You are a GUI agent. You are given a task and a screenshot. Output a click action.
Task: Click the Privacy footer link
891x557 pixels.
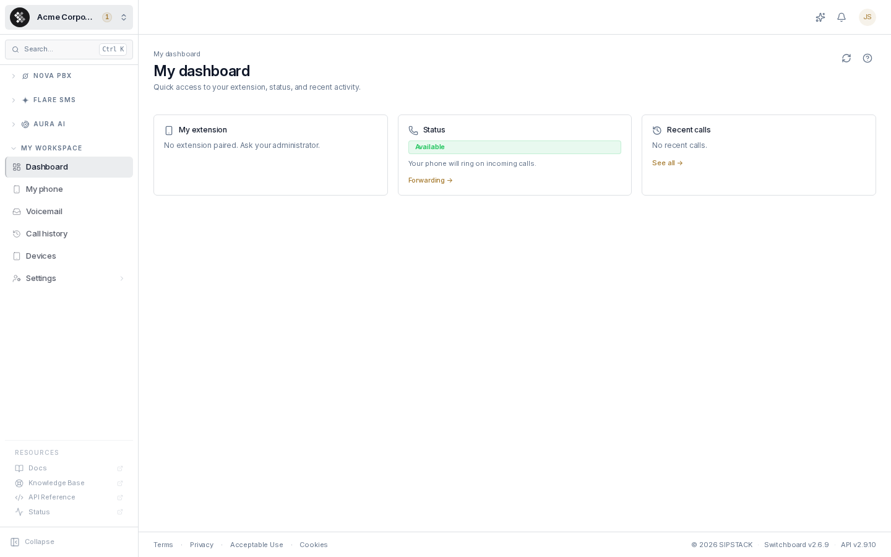(x=202, y=545)
